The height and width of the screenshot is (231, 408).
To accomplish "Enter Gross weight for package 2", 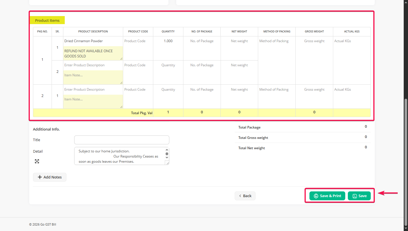I will coord(314,90).
